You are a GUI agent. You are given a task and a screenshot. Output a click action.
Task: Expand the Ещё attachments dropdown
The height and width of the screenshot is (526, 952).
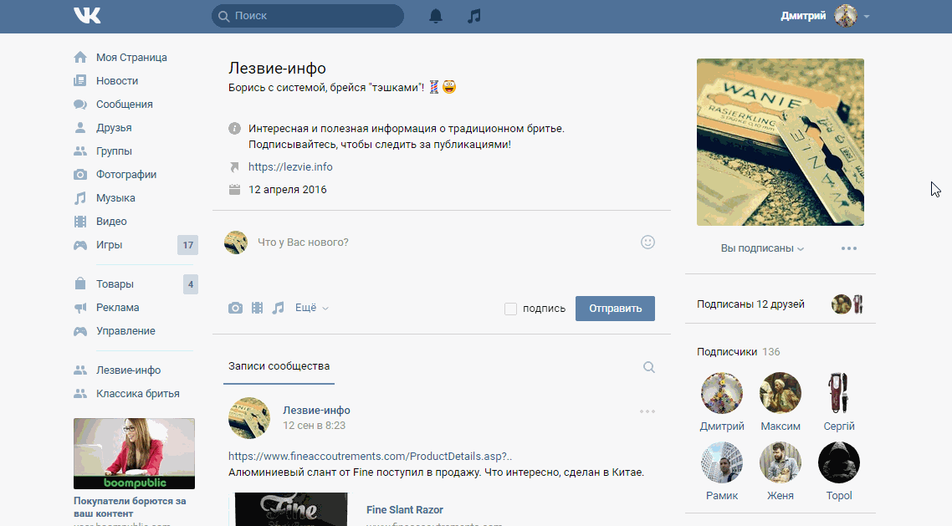[x=311, y=308]
